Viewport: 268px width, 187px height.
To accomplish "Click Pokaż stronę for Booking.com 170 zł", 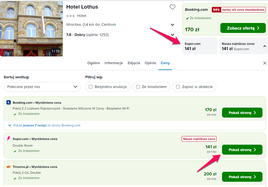I will click(x=242, y=113).
